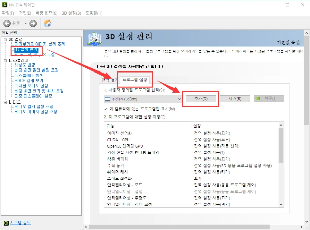Open 도움말(H) menu
The width and height of the screenshot is (310, 230).
click(x=94, y=13)
